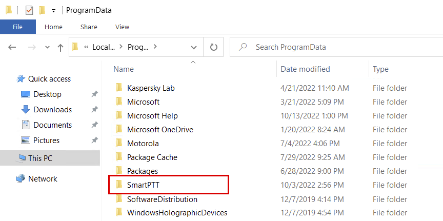Image resolution: width=443 pixels, height=221 pixels.
Task: Click the Quick access star icon
Action: (21, 79)
